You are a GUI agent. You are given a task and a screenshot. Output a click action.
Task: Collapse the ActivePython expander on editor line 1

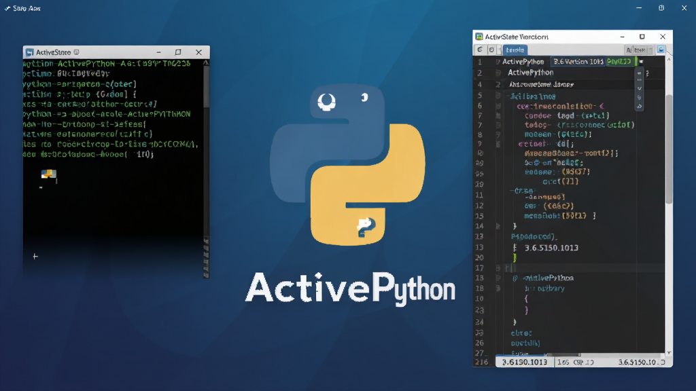[498, 62]
